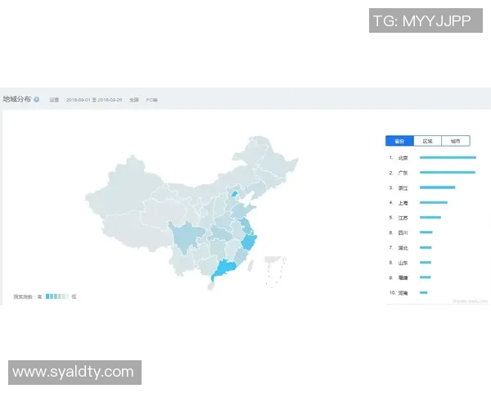
Task: Click the 地域分布 section title
Action: click(x=17, y=99)
